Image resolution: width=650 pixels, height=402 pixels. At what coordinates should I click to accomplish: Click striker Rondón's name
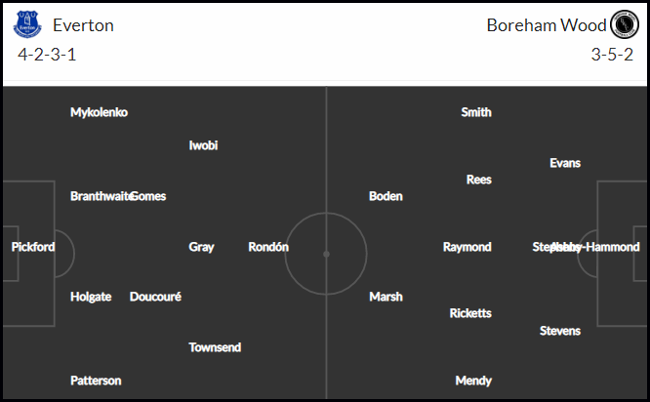268,247
